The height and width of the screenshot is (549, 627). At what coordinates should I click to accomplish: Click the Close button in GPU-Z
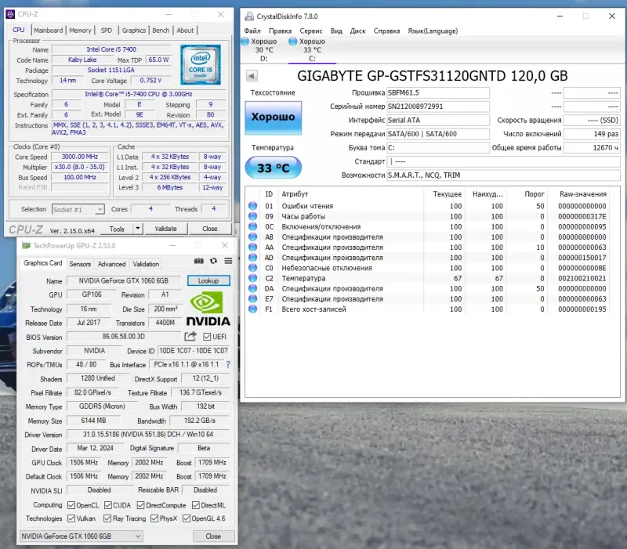click(x=213, y=536)
